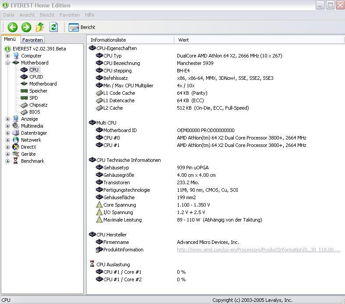Expand the DirectX tree node
The width and height of the screenshot is (345, 304).
coord(8,147)
